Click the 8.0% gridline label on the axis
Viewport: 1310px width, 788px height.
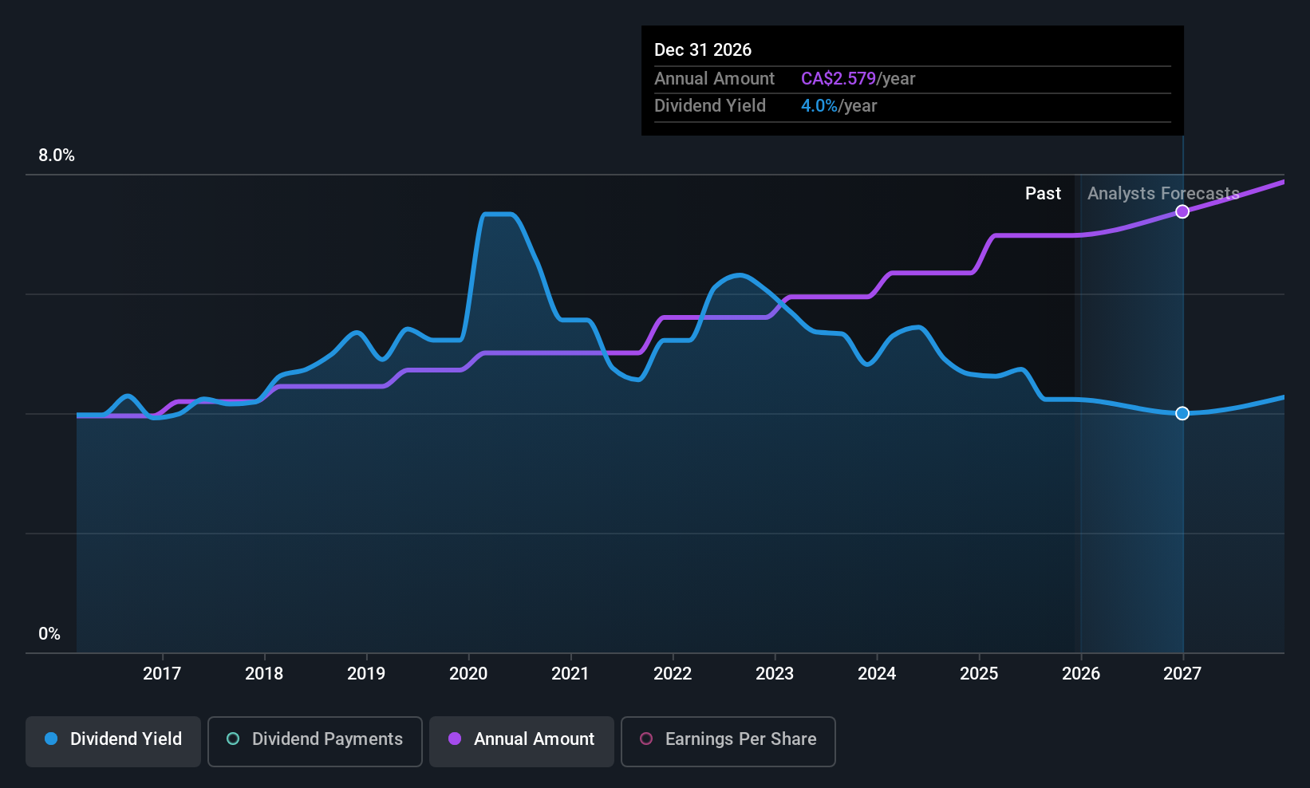pyautogui.click(x=56, y=156)
